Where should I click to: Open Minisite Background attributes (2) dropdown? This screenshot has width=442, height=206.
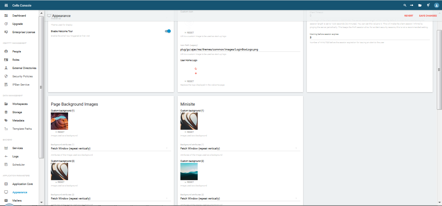click(240, 198)
